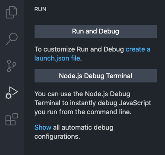The image size is (165, 155).
Task: Click the blue Show link
Action: click(43, 128)
